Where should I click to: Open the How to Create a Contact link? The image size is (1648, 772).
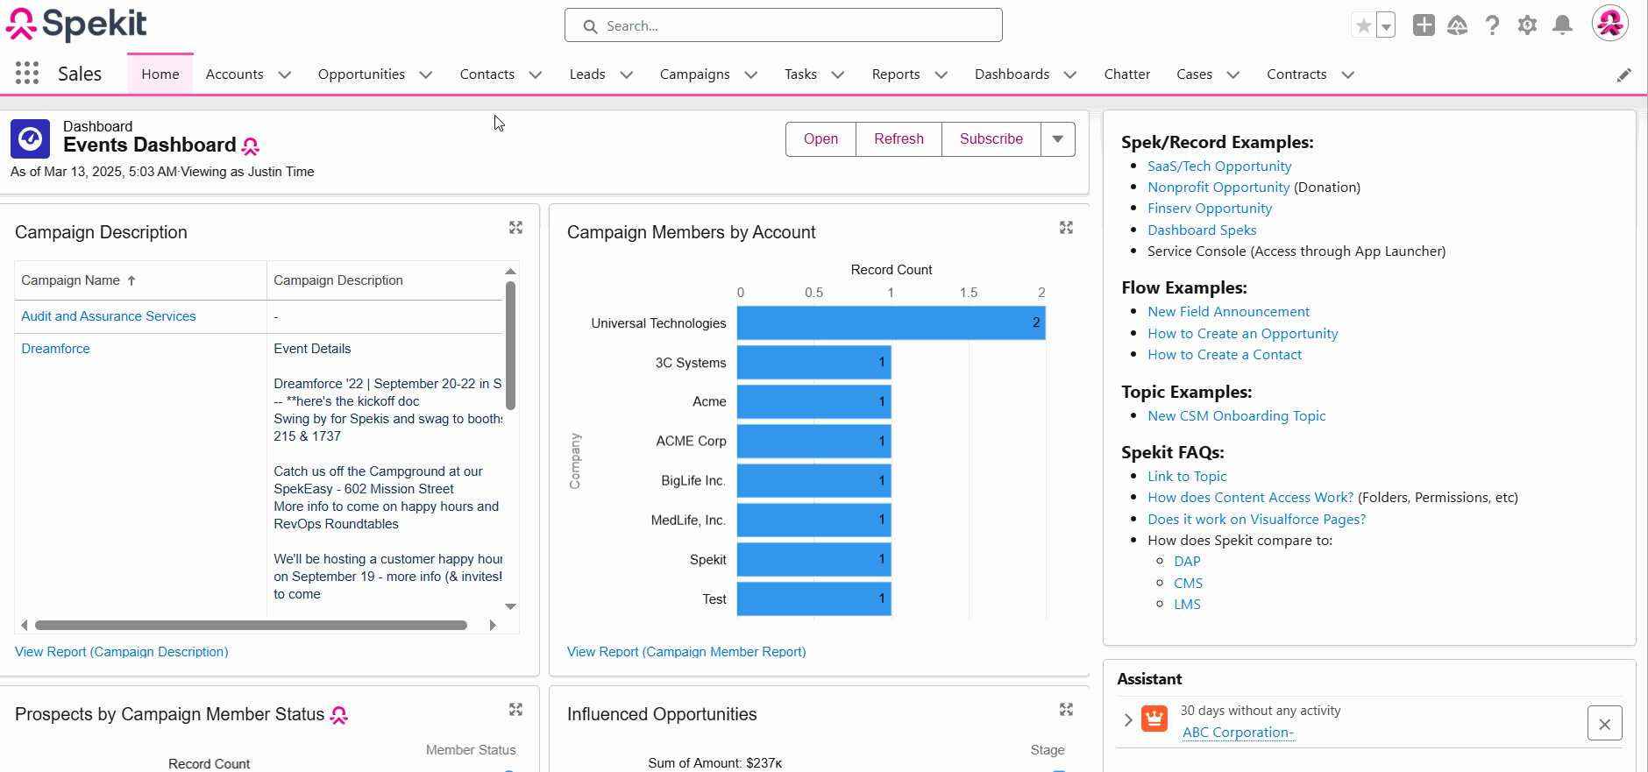pyautogui.click(x=1225, y=355)
